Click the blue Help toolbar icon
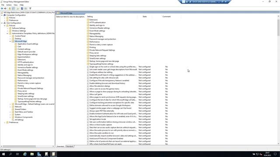Screen dimensions: 280x157 22,9
